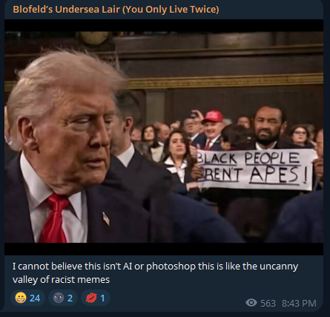Click the kiss mark reaction emoji
The height and width of the screenshot is (317, 330).
[91, 298]
